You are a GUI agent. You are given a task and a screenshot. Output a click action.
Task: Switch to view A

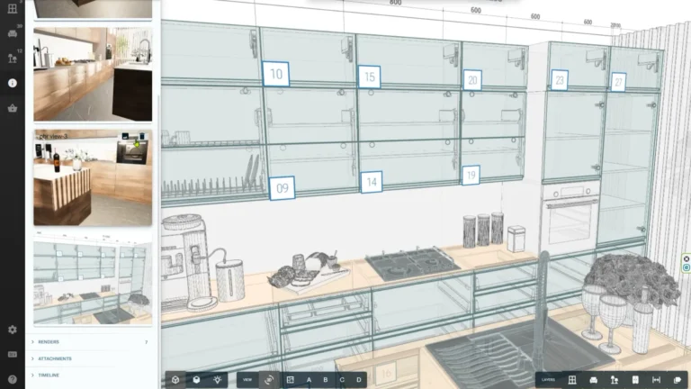pos(309,380)
